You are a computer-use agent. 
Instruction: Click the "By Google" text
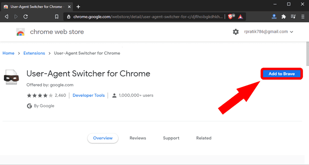[44, 106]
